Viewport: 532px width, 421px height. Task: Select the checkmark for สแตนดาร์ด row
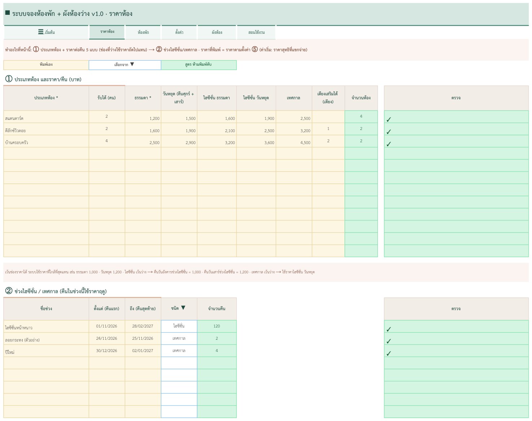click(x=389, y=120)
